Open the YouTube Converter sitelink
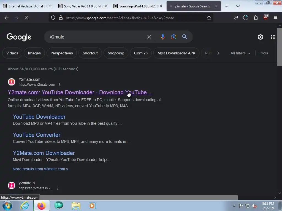Viewport: 282px width, 211px height. [x=37, y=135]
